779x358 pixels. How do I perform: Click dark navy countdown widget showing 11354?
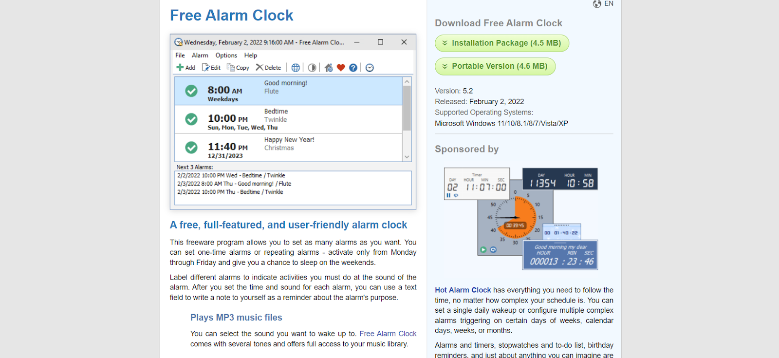coord(560,179)
